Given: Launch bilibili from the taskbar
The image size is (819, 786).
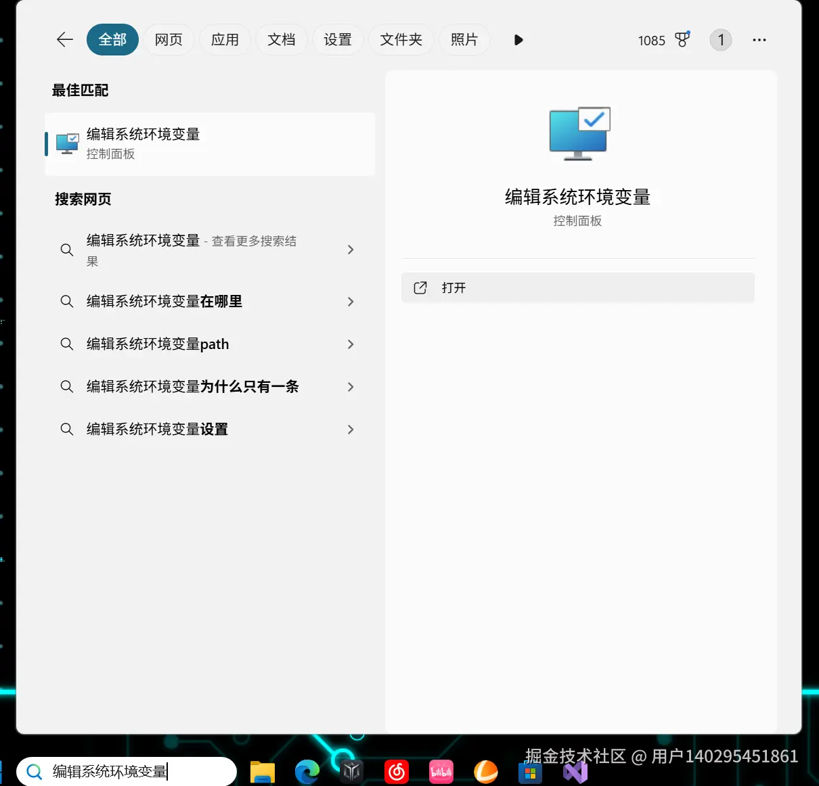Looking at the screenshot, I should point(441,771).
